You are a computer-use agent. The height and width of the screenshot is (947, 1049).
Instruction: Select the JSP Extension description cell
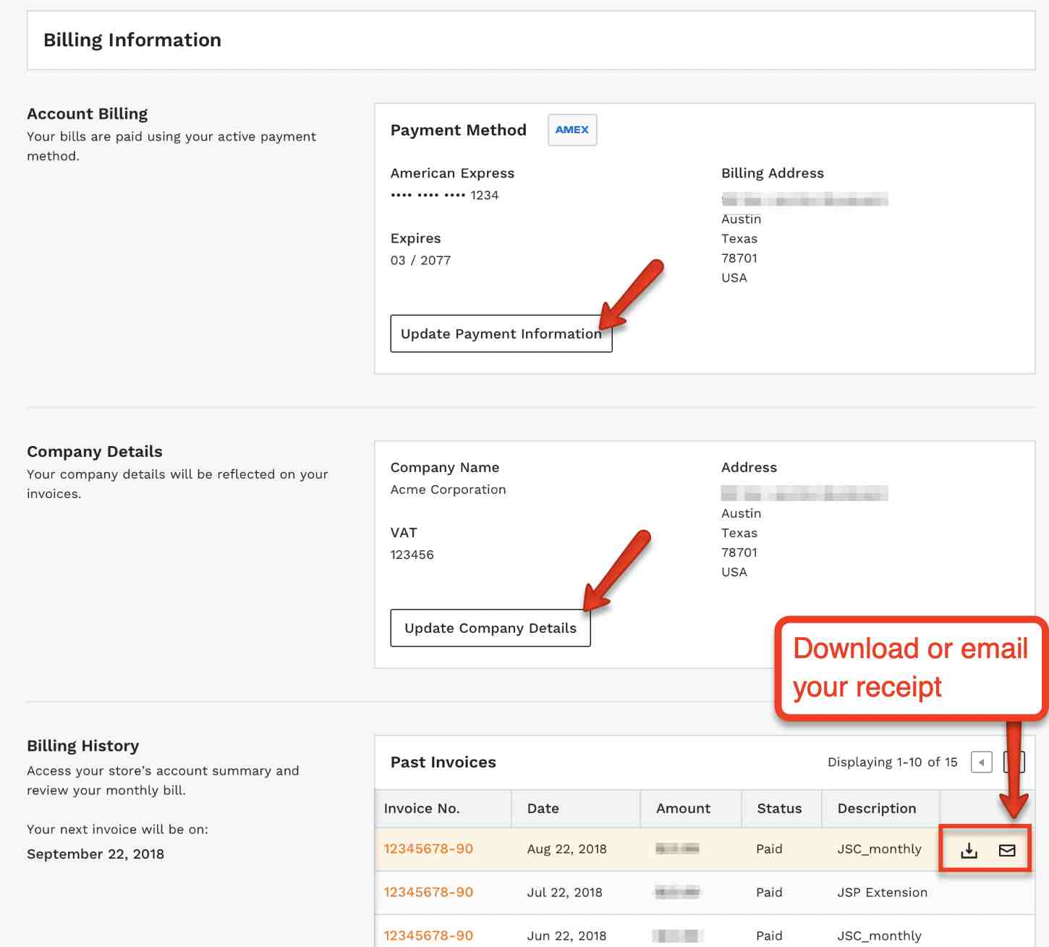pos(882,892)
